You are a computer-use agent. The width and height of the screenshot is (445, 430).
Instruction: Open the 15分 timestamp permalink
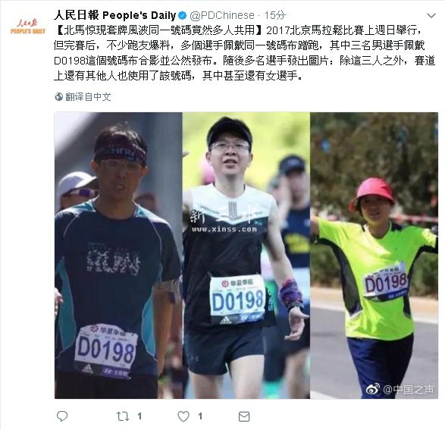pyautogui.click(x=274, y=15)
